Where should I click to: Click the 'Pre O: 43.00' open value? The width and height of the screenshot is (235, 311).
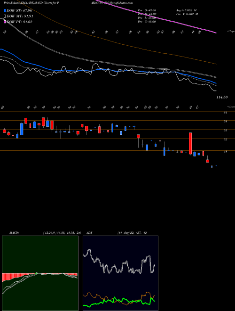click(x=148, y=10)
